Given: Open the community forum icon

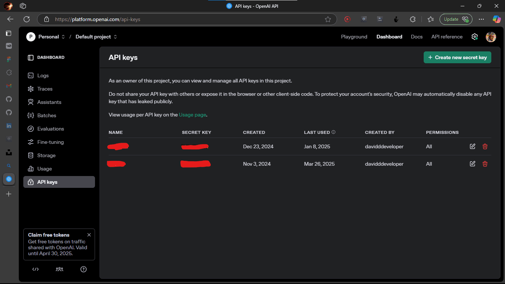Looking at the screenshot, I should point(59,269).
